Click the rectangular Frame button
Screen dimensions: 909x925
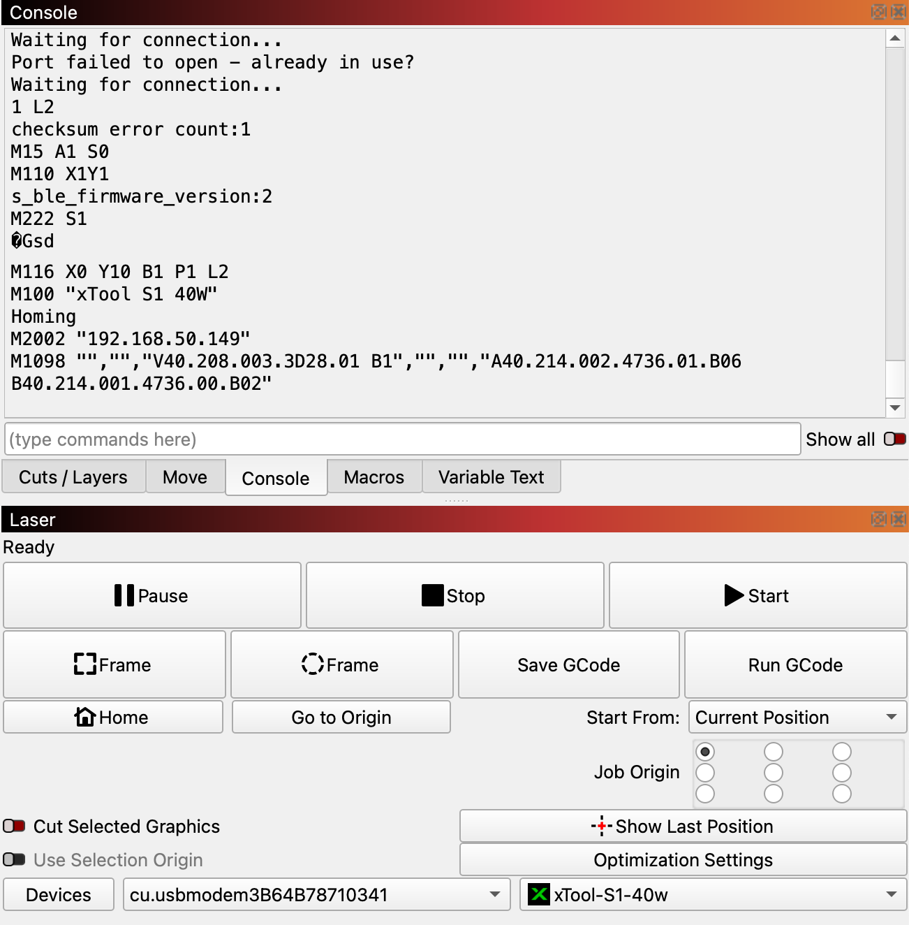(114, 664)
